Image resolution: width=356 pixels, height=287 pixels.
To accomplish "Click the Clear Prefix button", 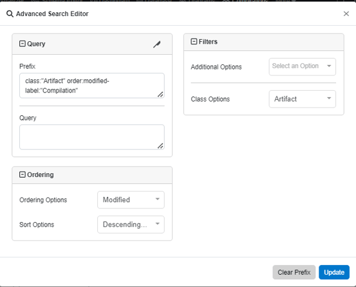I will [294, 272].
